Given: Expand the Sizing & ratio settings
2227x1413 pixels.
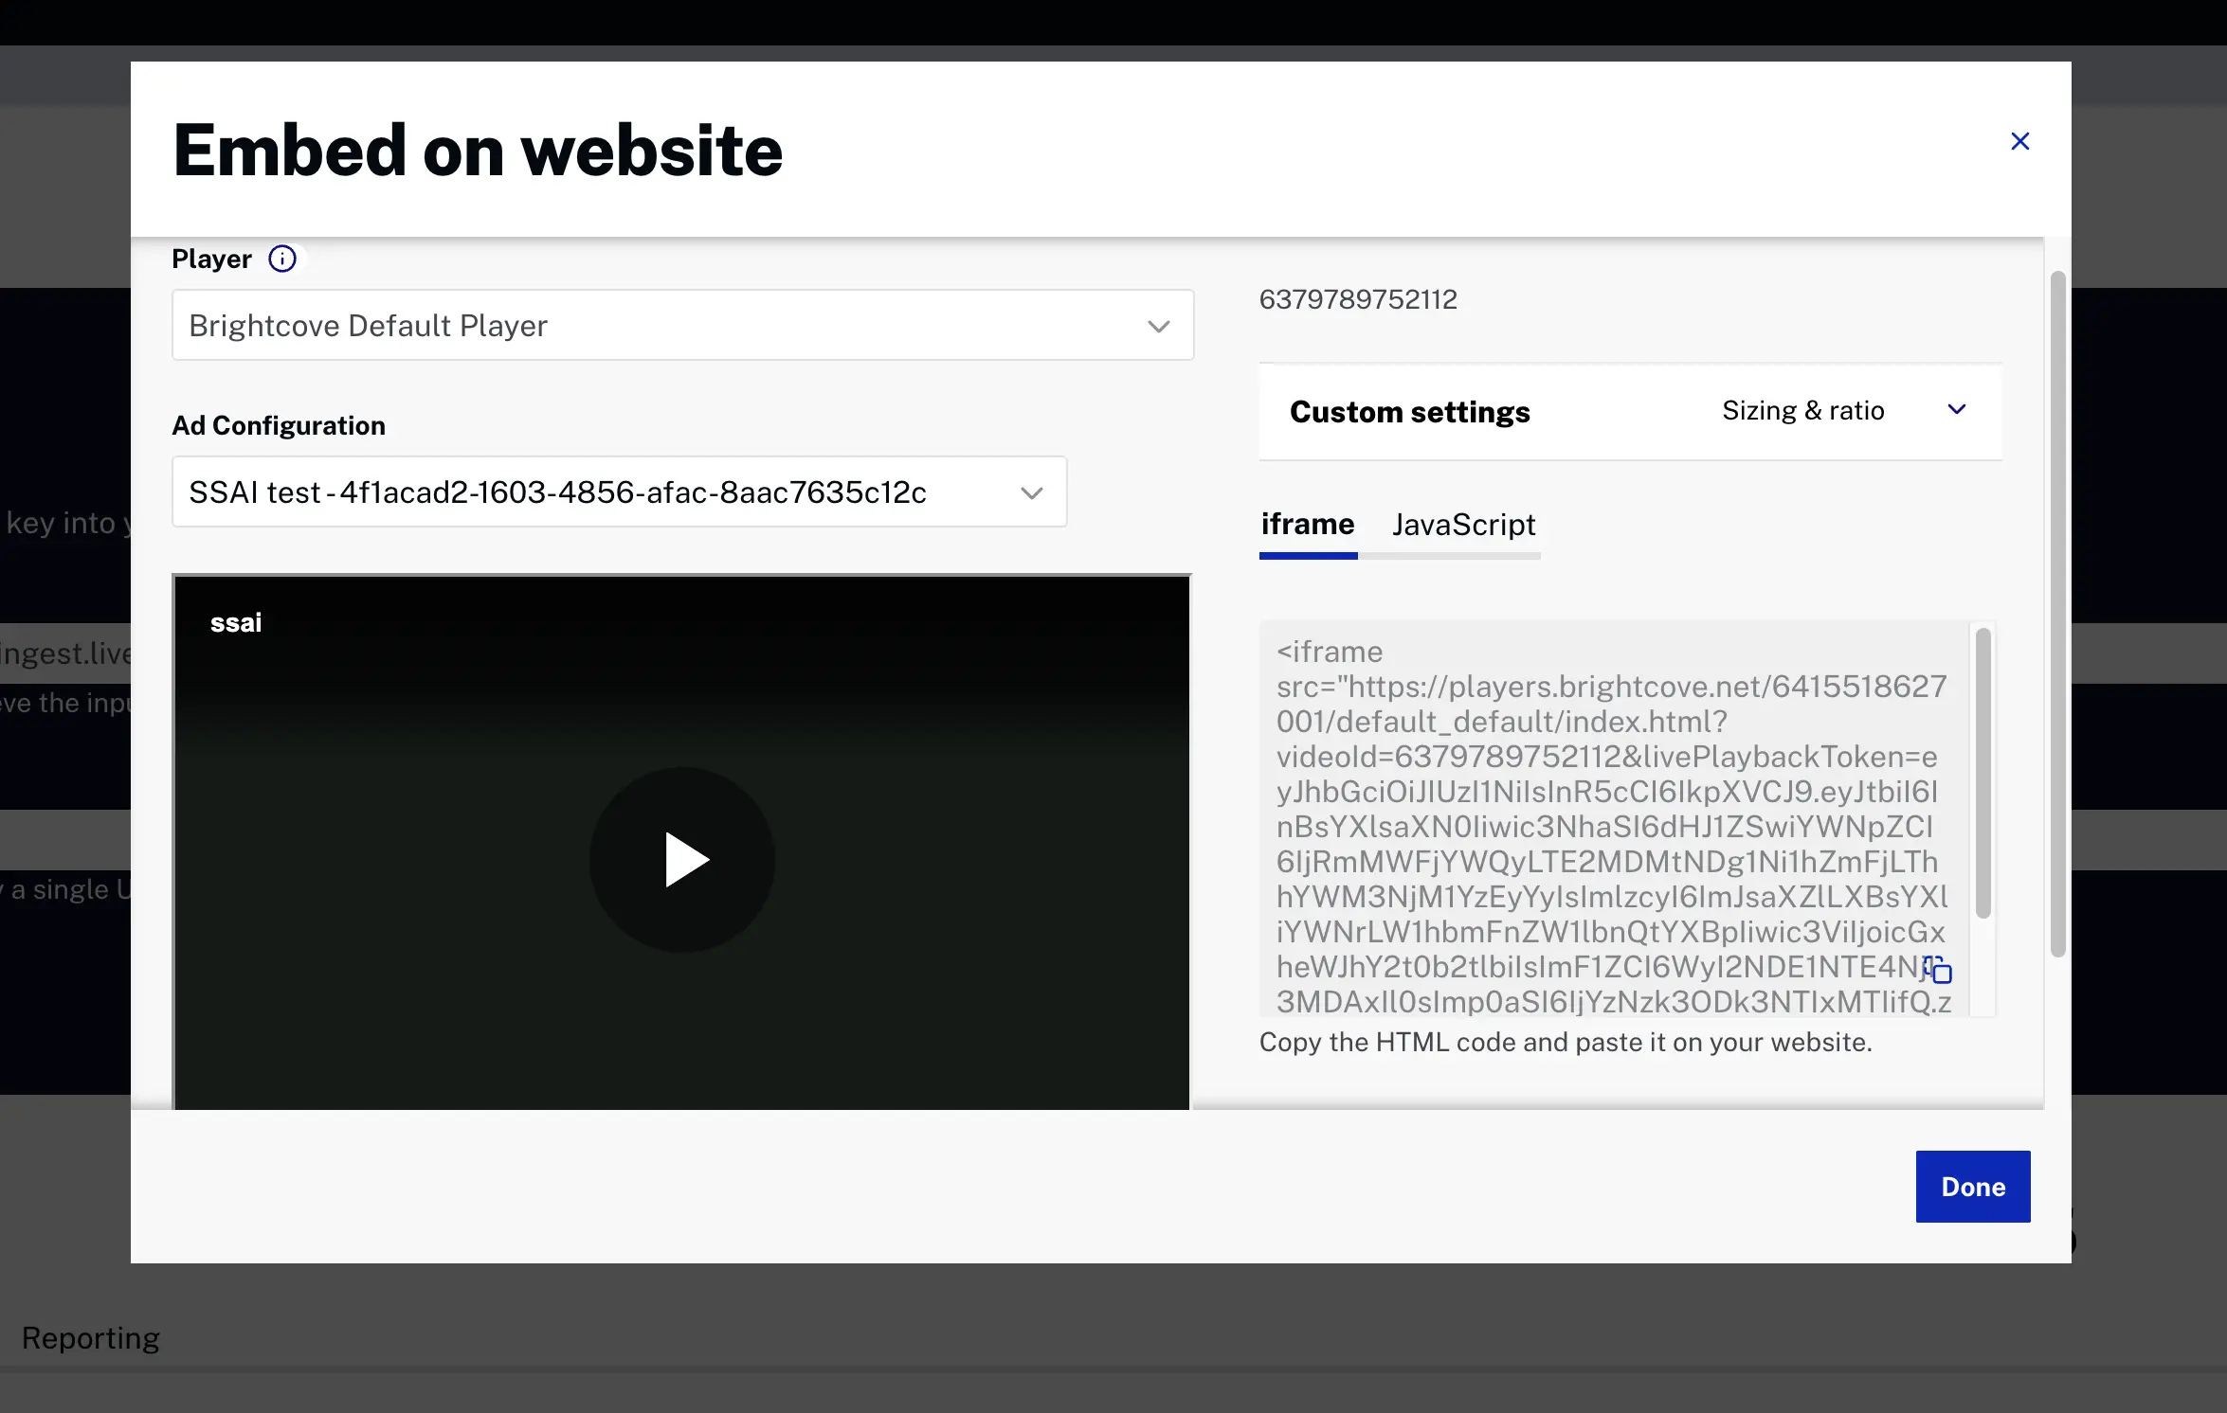Looking at the screenshot, I should (x=1802, y=411).
